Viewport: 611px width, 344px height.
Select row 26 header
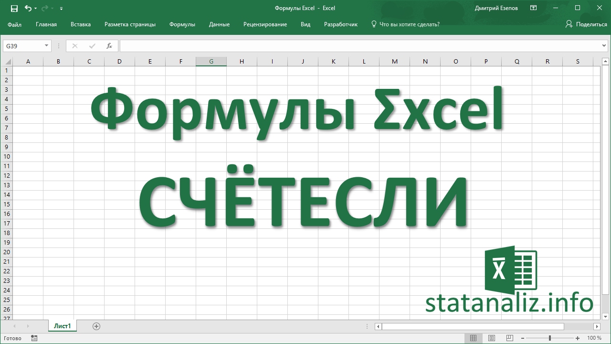pos(7,310)
